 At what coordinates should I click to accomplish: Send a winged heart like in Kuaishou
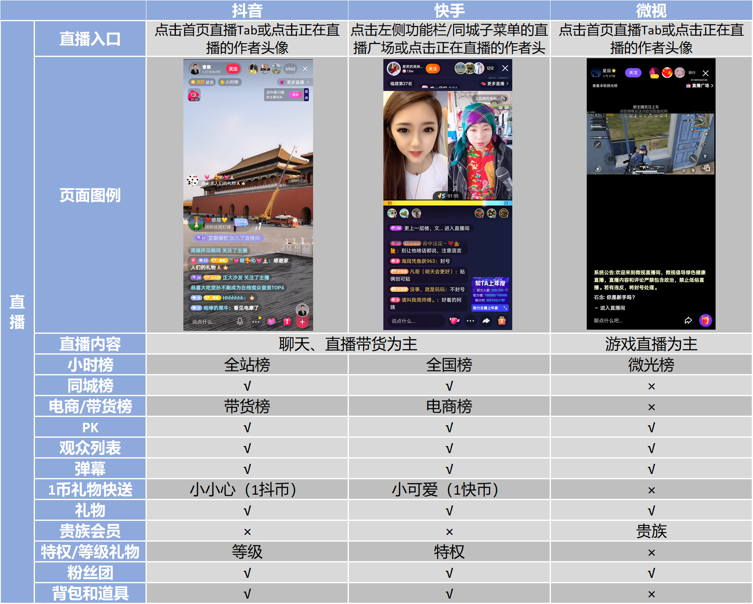pyautogui.click(x=454, y=320)
